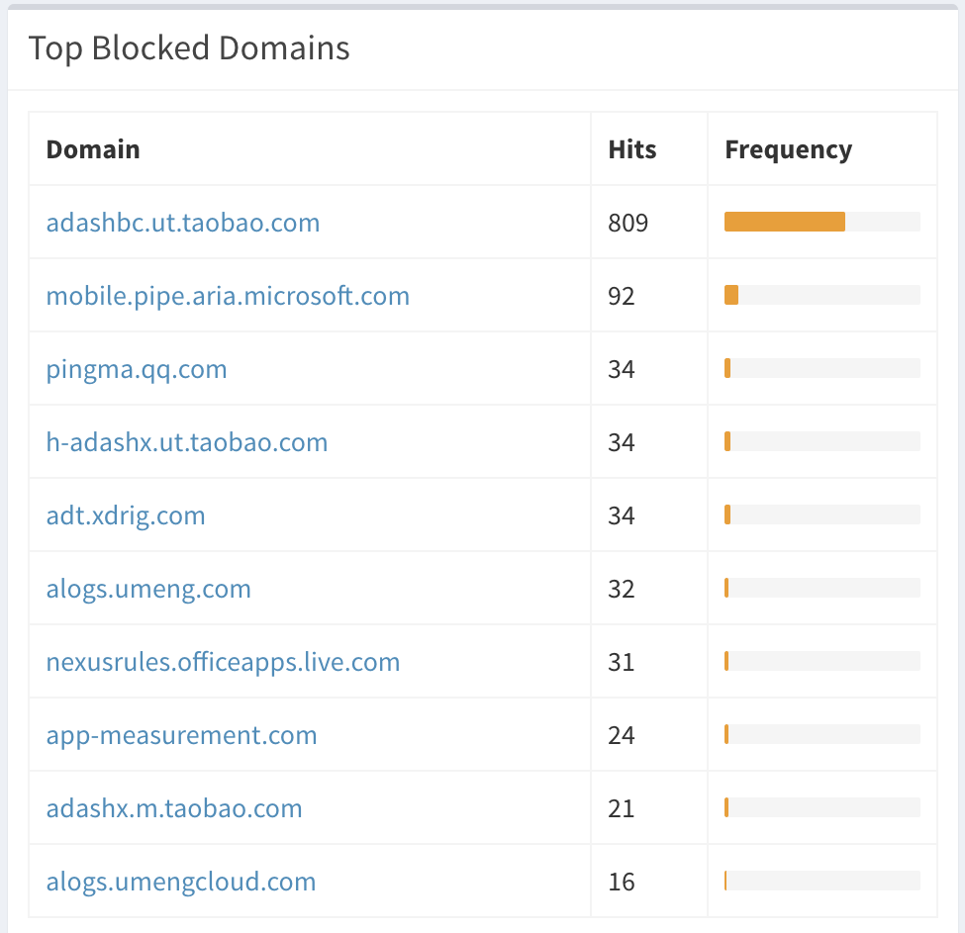
Task: Click the Top Blocked Domains panel title
Action: [189, 48]
